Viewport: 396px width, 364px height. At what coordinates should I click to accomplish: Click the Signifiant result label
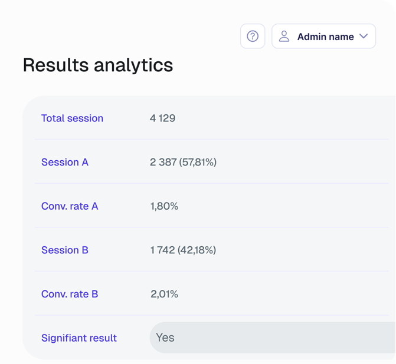pos(79,338)
